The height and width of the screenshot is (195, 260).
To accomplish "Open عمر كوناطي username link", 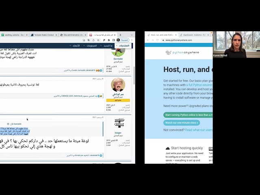I will click(118, 94).
